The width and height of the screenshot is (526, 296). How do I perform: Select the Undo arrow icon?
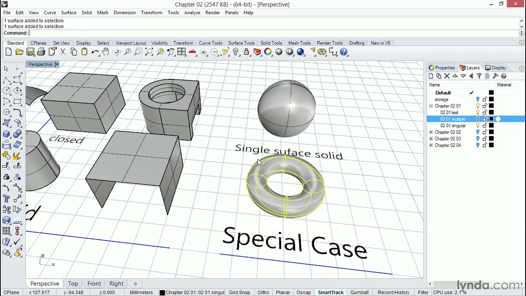coord(95,52)
